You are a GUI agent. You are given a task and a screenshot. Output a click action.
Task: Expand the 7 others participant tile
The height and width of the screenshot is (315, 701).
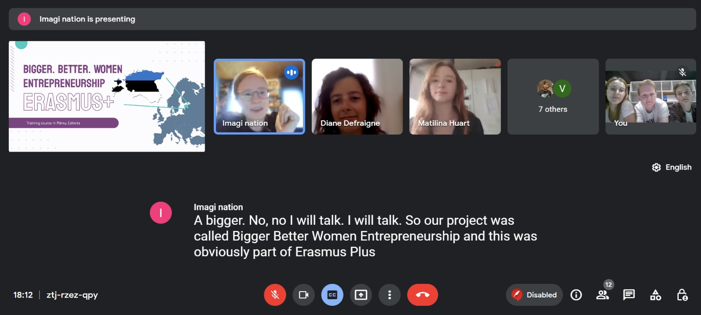[553, 96]
